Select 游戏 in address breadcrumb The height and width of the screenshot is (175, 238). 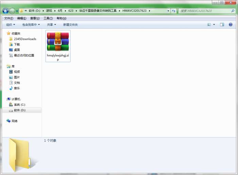[49, 11]
